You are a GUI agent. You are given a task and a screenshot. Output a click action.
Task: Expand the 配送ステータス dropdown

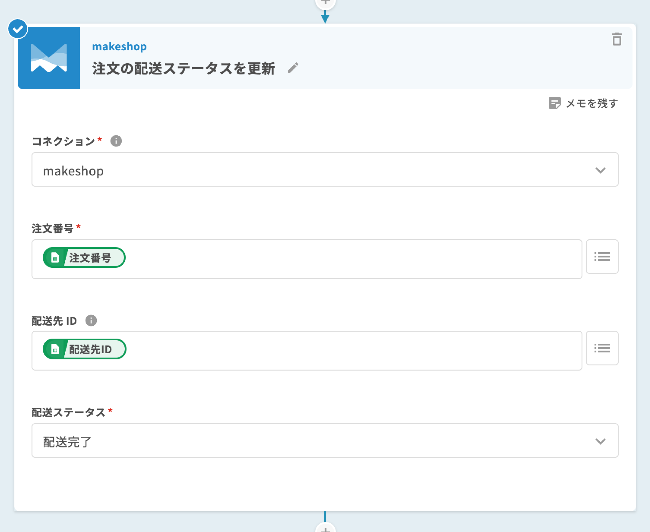click(x=324, y=441)
